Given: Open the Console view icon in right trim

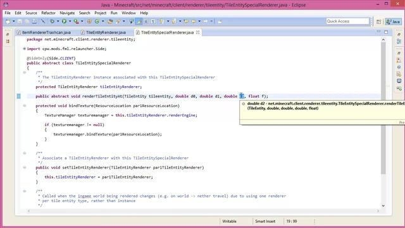Looking at the screenshot, I should click(399, 81).
